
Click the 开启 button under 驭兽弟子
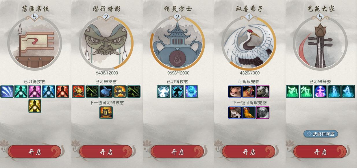tap(249, 152)
